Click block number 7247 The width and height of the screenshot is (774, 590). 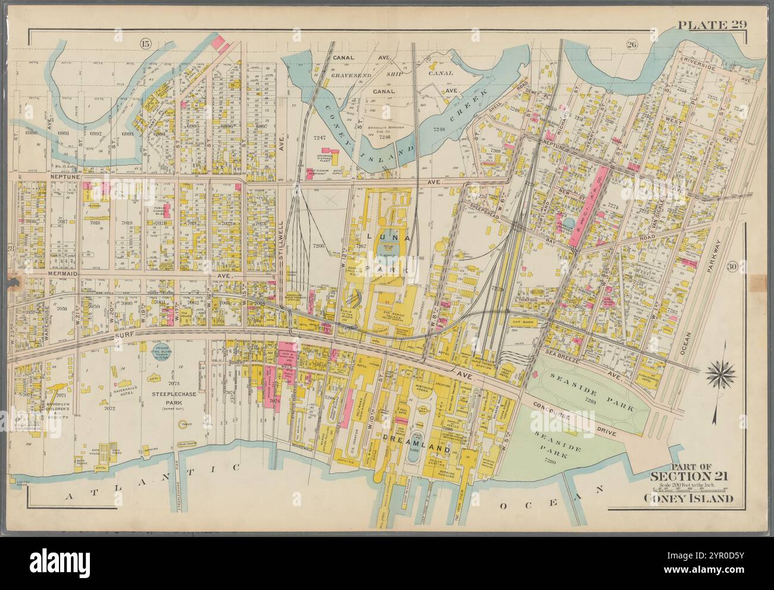(320, 139)
